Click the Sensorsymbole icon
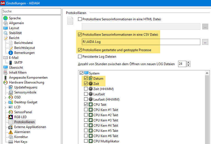 point(11,92)
